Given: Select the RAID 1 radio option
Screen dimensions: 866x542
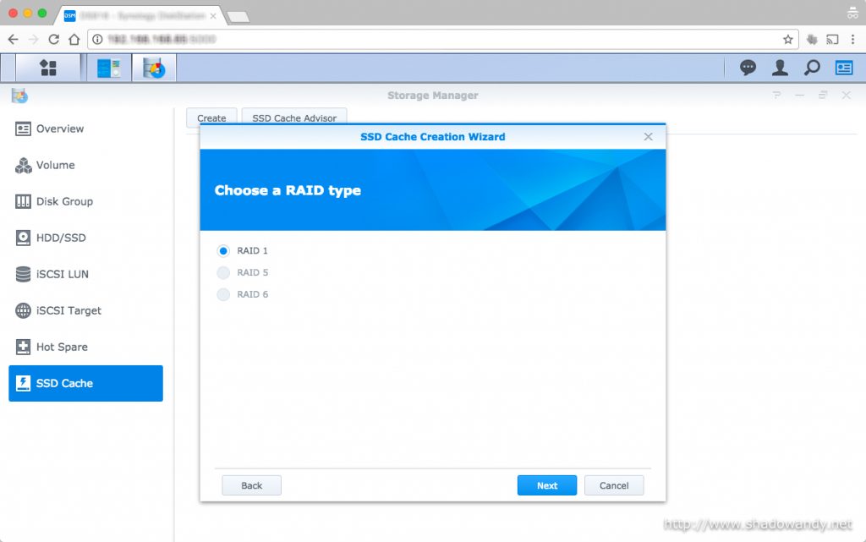Looking at the screenshot, I should coord(223,251).
